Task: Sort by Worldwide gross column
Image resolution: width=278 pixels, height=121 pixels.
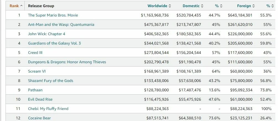Action: point(159,6)
